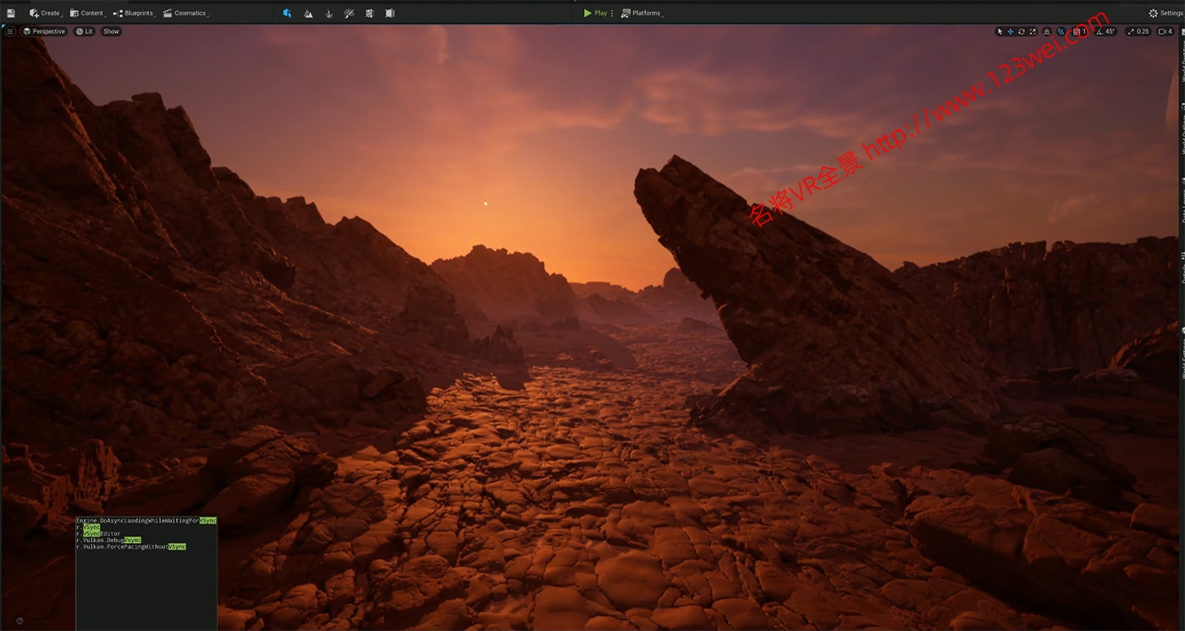This screenshot has width=1185, height=631.
Task: Select the Fracture mode icon
Action: [369, 13]
